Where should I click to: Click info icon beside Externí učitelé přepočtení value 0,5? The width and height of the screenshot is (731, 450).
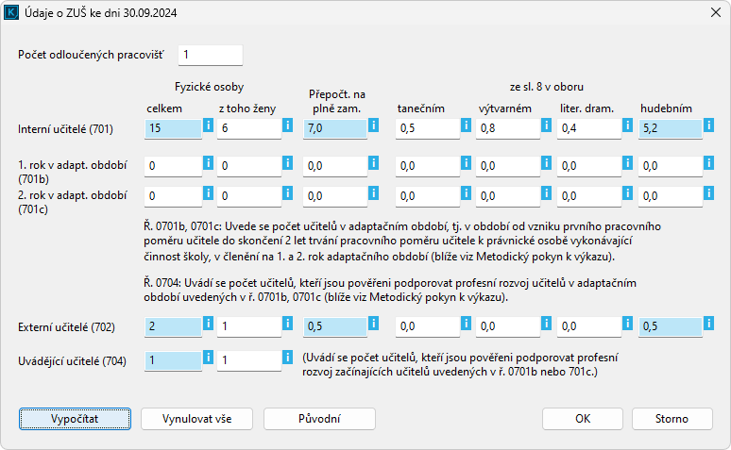coord(373,325)
